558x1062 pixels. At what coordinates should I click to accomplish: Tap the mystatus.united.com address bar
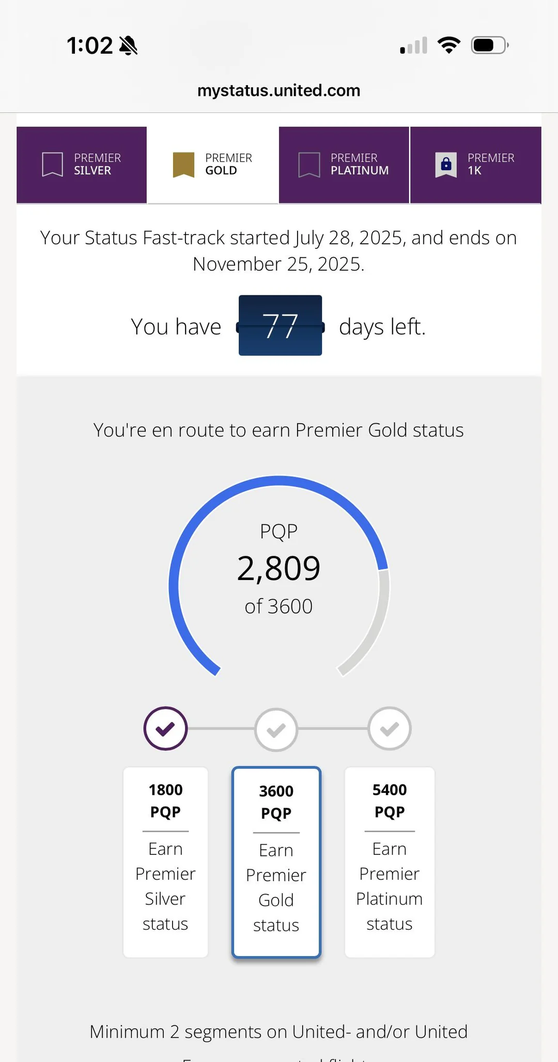[279, 91]
